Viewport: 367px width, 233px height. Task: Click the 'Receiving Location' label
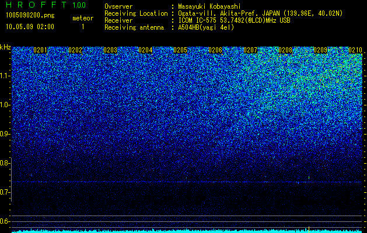point(136,13)
